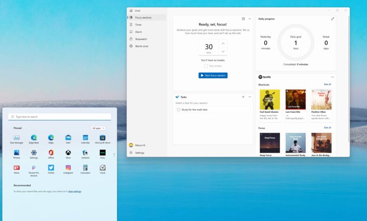Viewport: 367px width, 221px height.
Task: Click compact view icon in focus card
Action: 243,19
